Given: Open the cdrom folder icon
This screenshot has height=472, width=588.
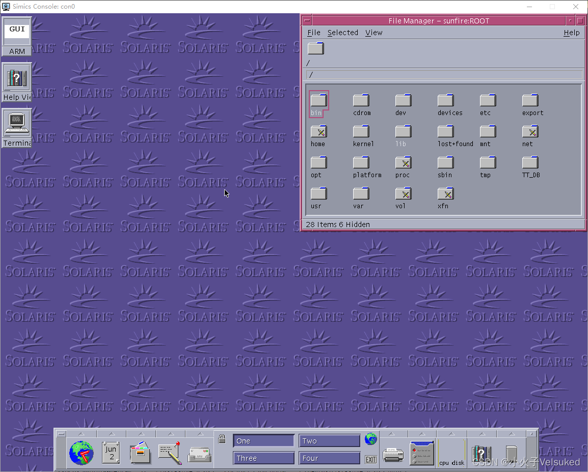Looking at the screenshot, I should (361, 100).
